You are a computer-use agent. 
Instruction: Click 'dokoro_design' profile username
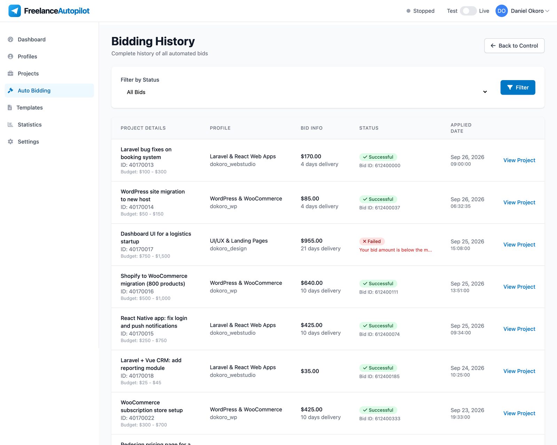click(x=228, y=248)
